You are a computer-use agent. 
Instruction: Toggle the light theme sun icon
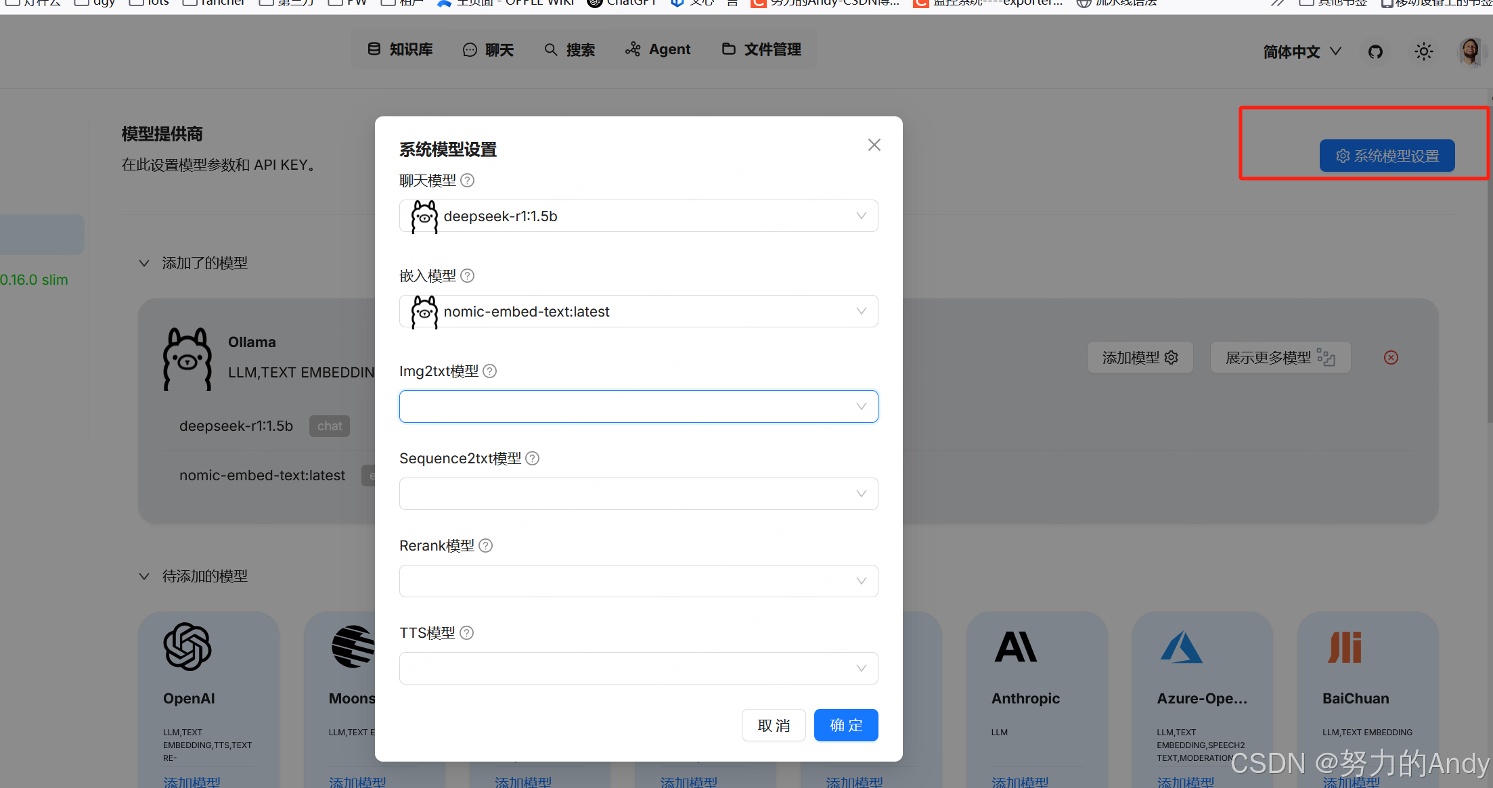[1423, 52]
